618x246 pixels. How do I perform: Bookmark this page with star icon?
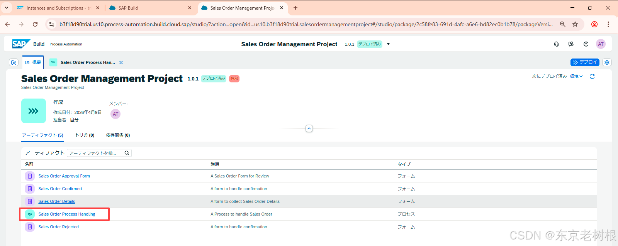pos(575,24)
